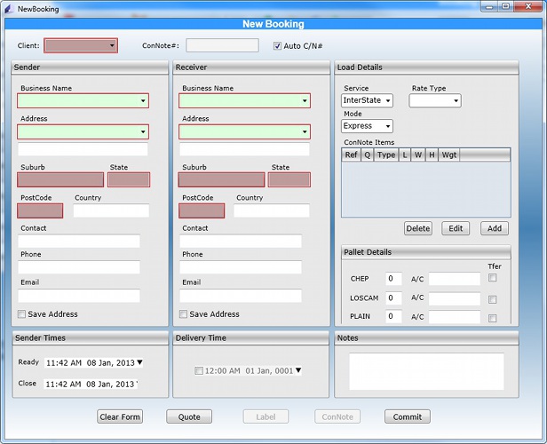Viewport: 547px width, 444px height.
Task: Click the Add ConNote item button
Action: tap(495, 228)
